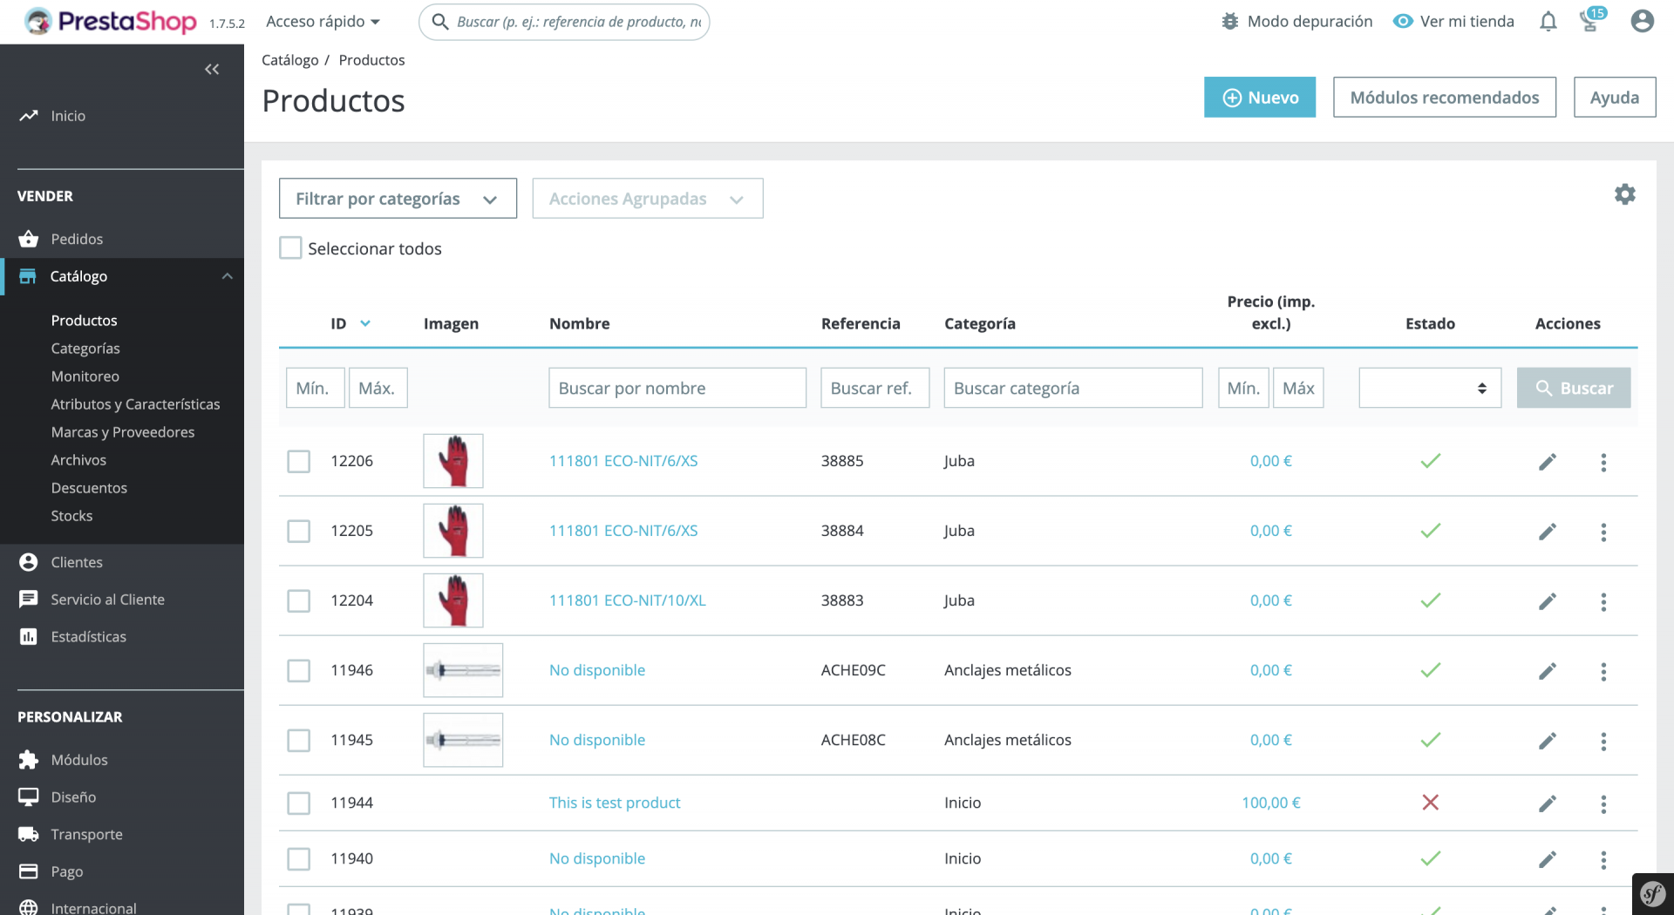The width and height of the screenshot is (1674, 915).
Task: Click the Buscar por nombre field
Action: pos(677,388)
